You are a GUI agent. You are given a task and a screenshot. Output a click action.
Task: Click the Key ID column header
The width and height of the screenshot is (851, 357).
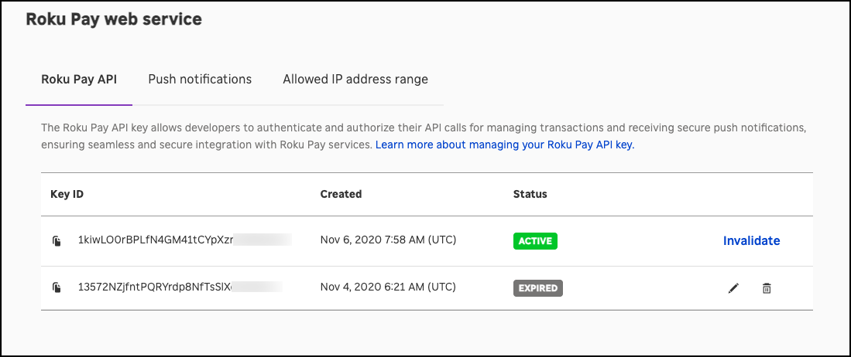point(67,194)
